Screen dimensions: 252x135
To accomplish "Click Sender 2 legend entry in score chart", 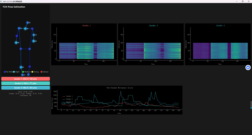I will coord(67,99).
